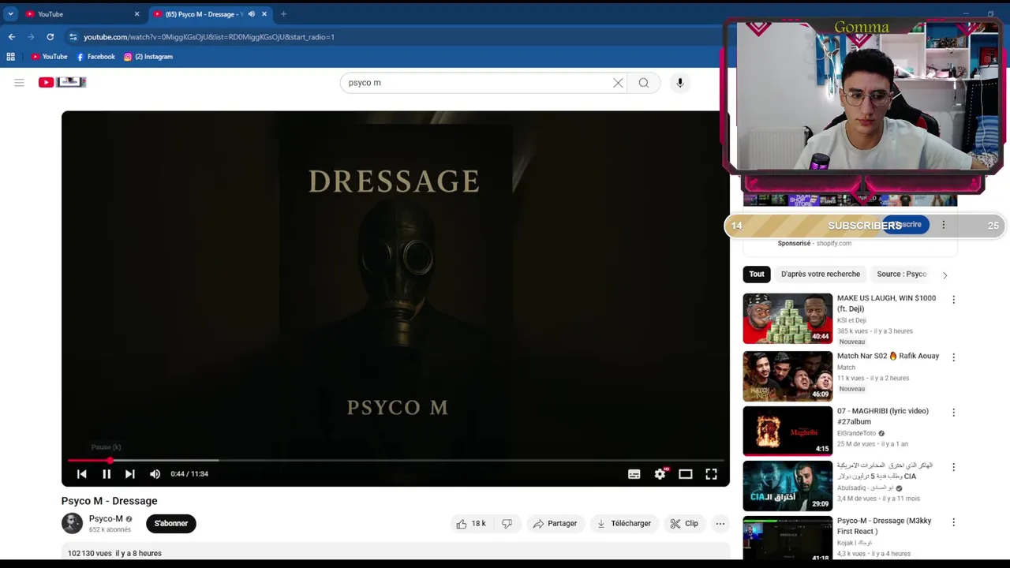The width and height of the screenshot is (1010, 568).
Task: Enter full screen mode
Action: [711, 474]
